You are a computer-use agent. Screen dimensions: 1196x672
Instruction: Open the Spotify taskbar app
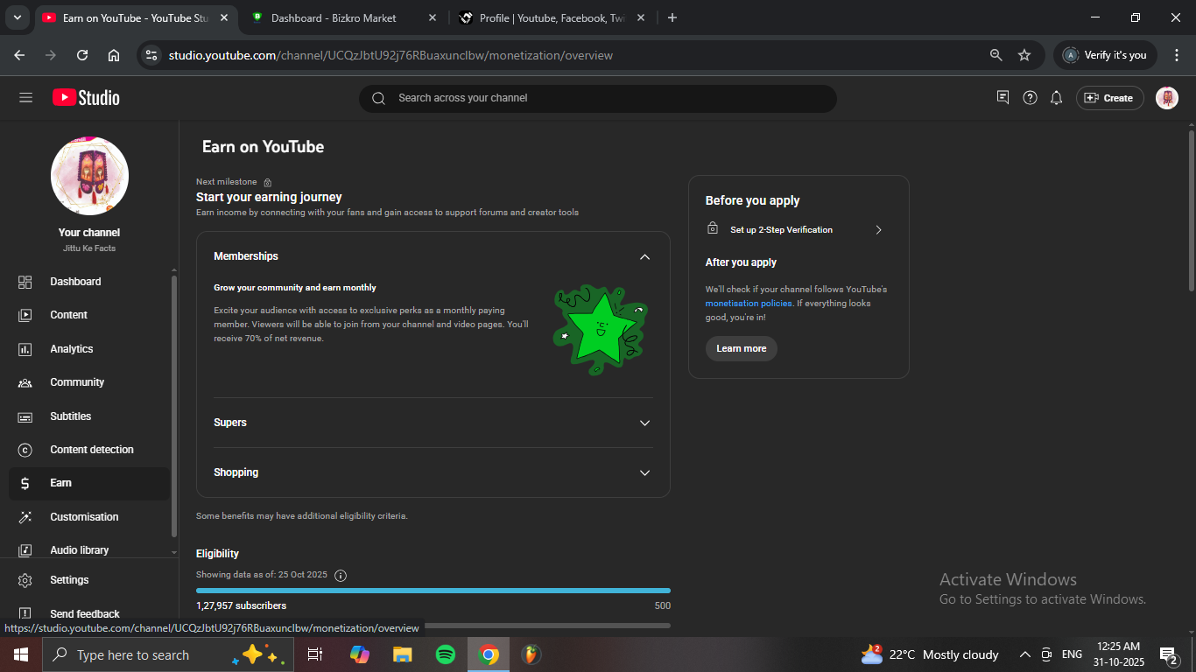click(445, 654)
